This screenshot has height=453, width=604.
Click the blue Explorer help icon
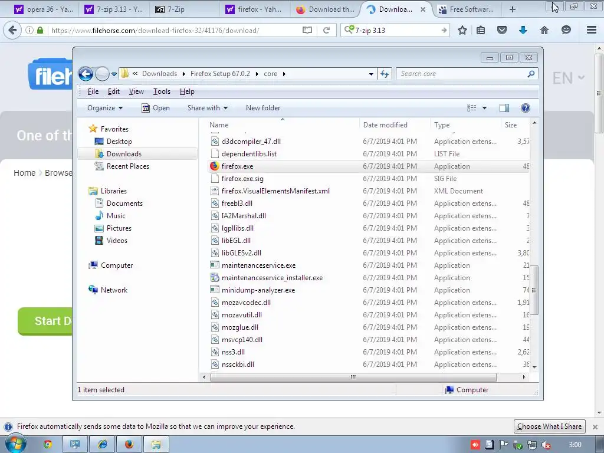coord(526,108)
